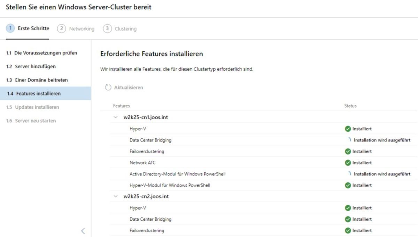Collapse the w2k25-cn1.joos.int feature list
Image resolution: width=418 pixels, height=237 pixels.
point(115,117)
